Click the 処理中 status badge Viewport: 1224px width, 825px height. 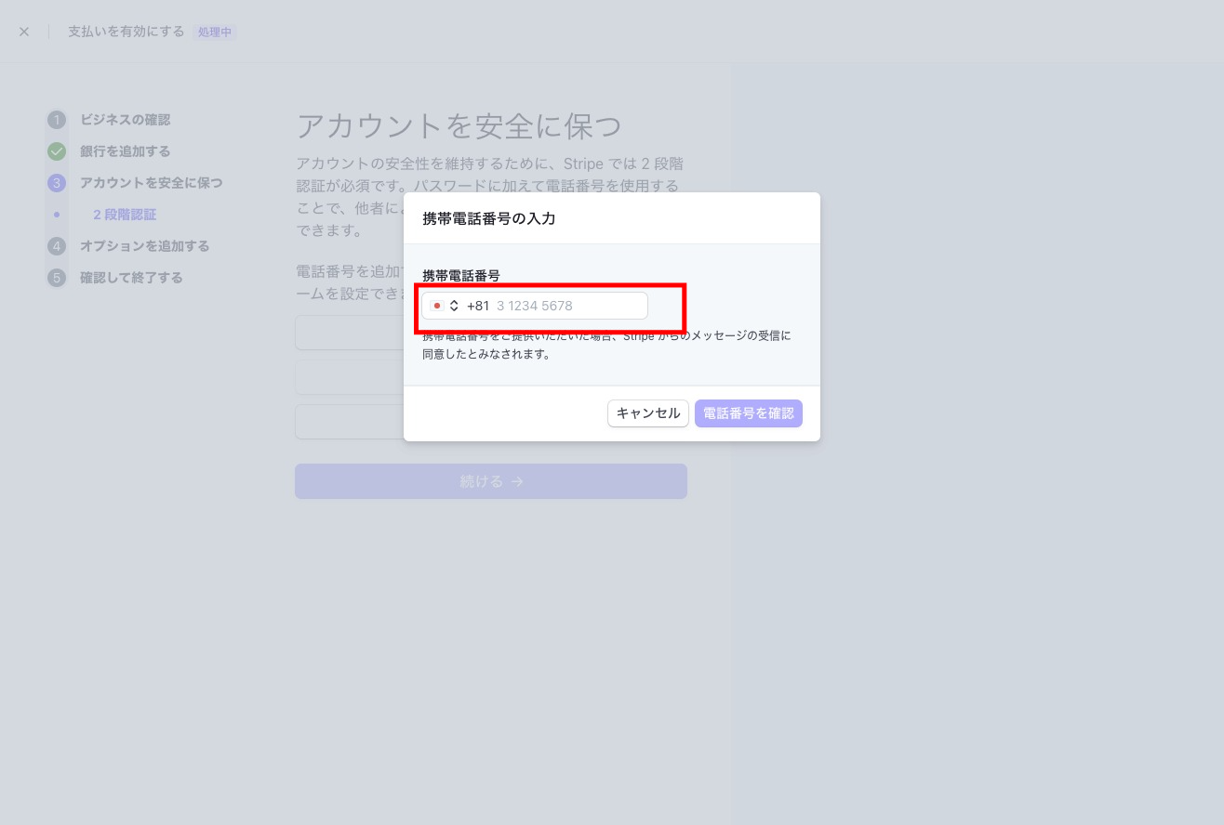tap(215, 32)
